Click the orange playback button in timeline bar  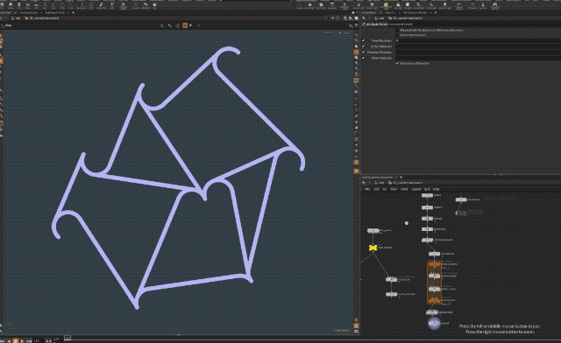(x=16, y=340)
